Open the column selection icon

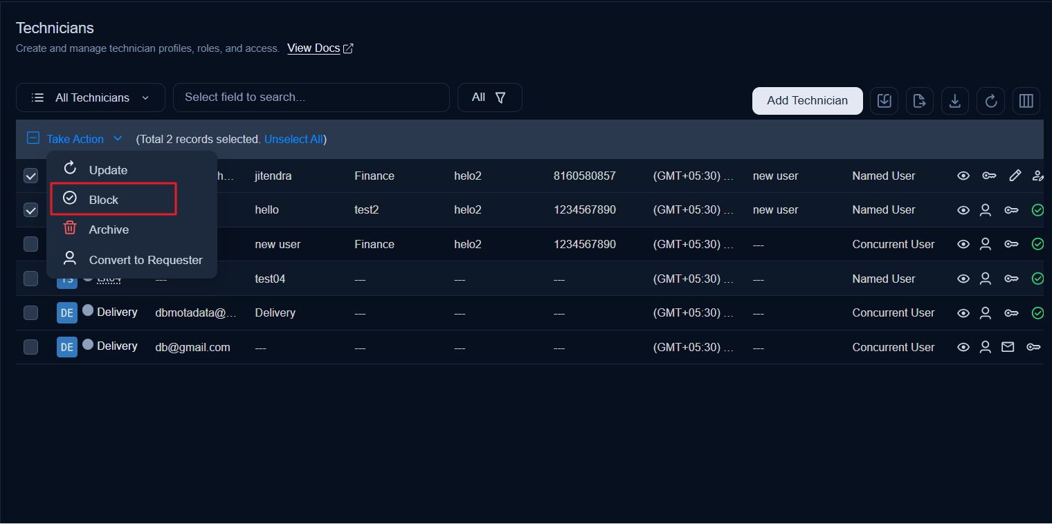click(x=1026, y=101)
